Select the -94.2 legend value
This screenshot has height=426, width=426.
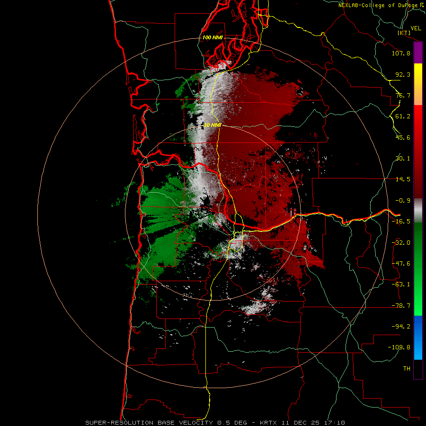(401, 326)
